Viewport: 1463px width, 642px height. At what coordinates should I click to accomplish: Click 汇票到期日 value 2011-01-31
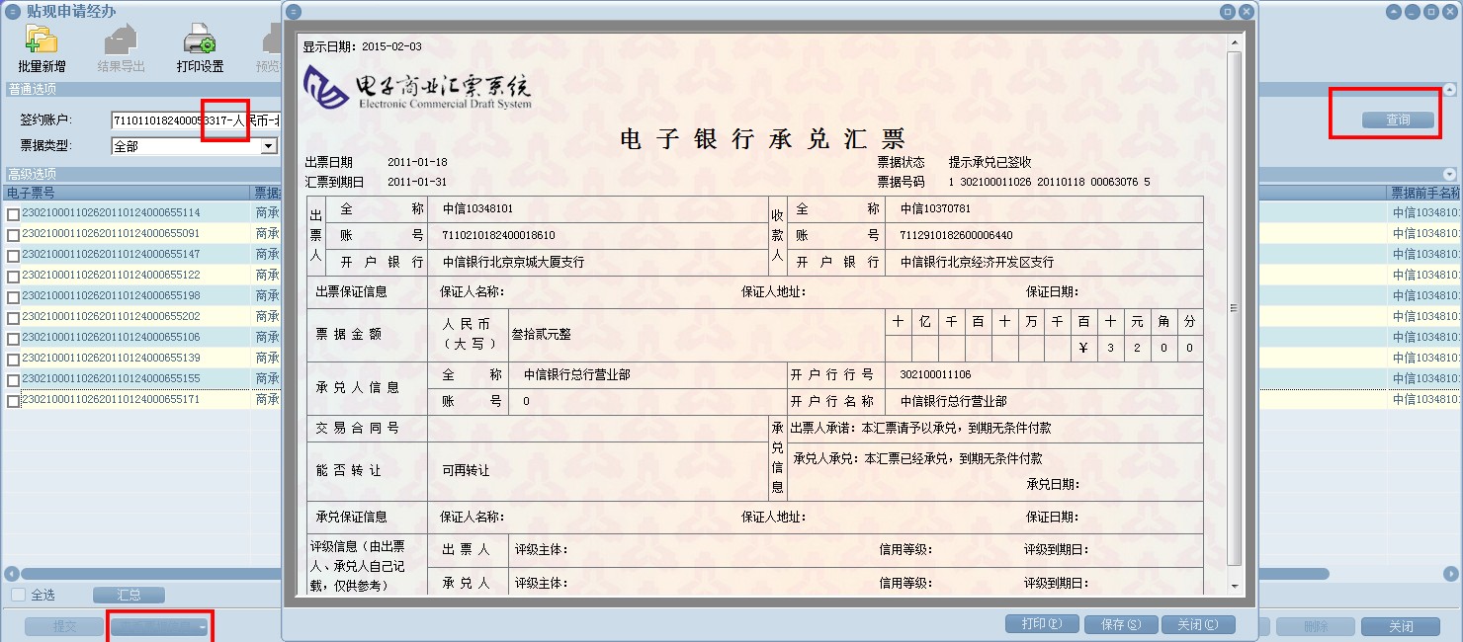417,182
